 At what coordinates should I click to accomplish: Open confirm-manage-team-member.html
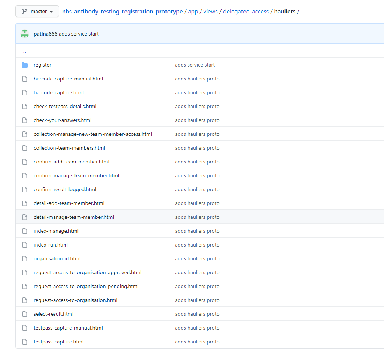[x=76, y=175]
